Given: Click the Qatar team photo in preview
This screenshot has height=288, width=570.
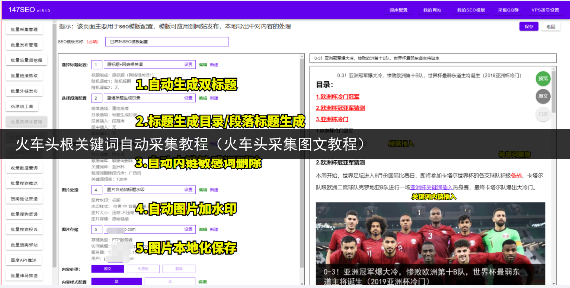Looking at the screenshot, I should pos(430,244).
